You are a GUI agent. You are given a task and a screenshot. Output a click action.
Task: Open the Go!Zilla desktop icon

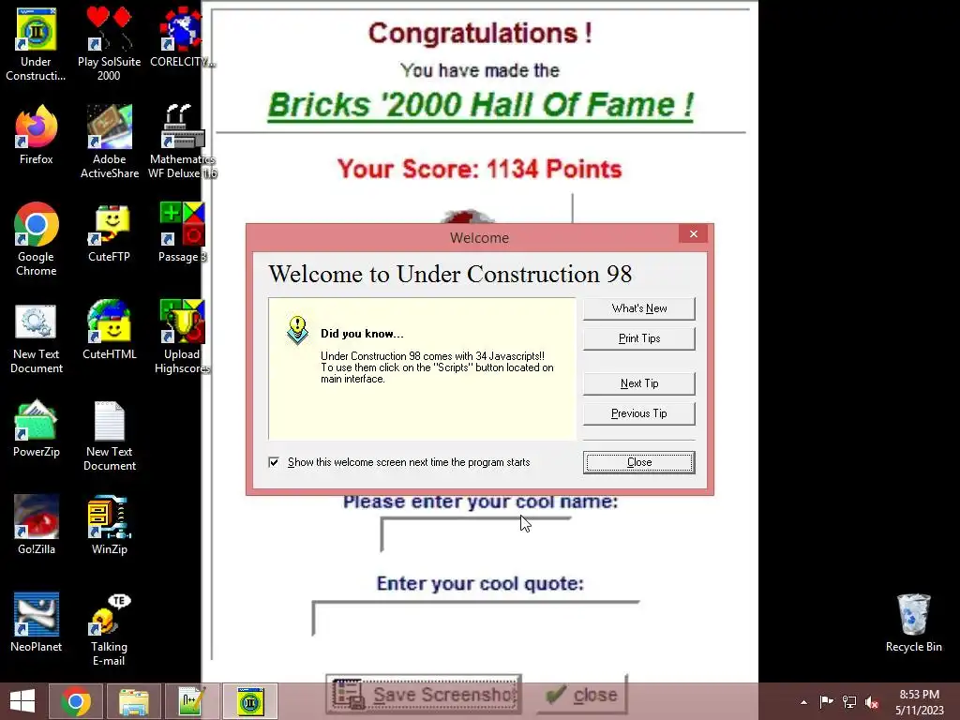click(37, 525)
